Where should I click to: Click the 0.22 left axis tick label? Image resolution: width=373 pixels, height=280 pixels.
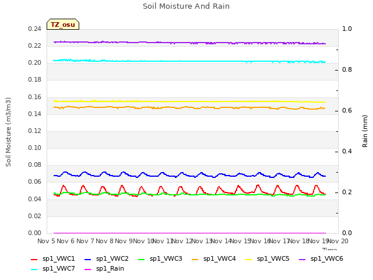coord(35,45)
